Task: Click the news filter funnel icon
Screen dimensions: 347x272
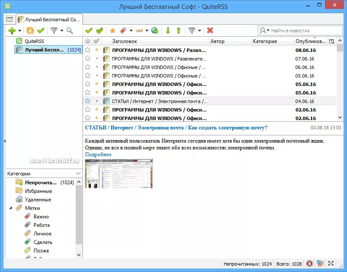Action: tap(192, 31)
